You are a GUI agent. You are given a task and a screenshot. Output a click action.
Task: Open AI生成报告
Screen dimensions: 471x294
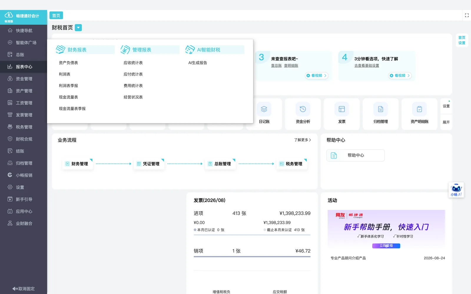tap(198, 63)
